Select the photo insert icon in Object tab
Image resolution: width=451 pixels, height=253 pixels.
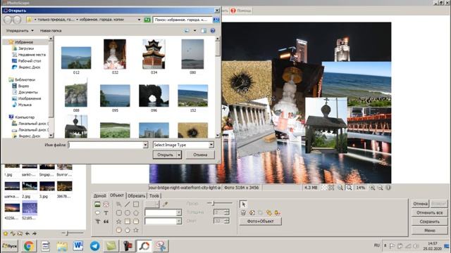pos(97,205)
